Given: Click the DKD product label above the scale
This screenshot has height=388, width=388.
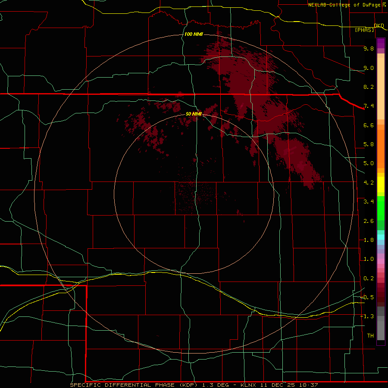Looking at the screenshot, I should [379, 25].
